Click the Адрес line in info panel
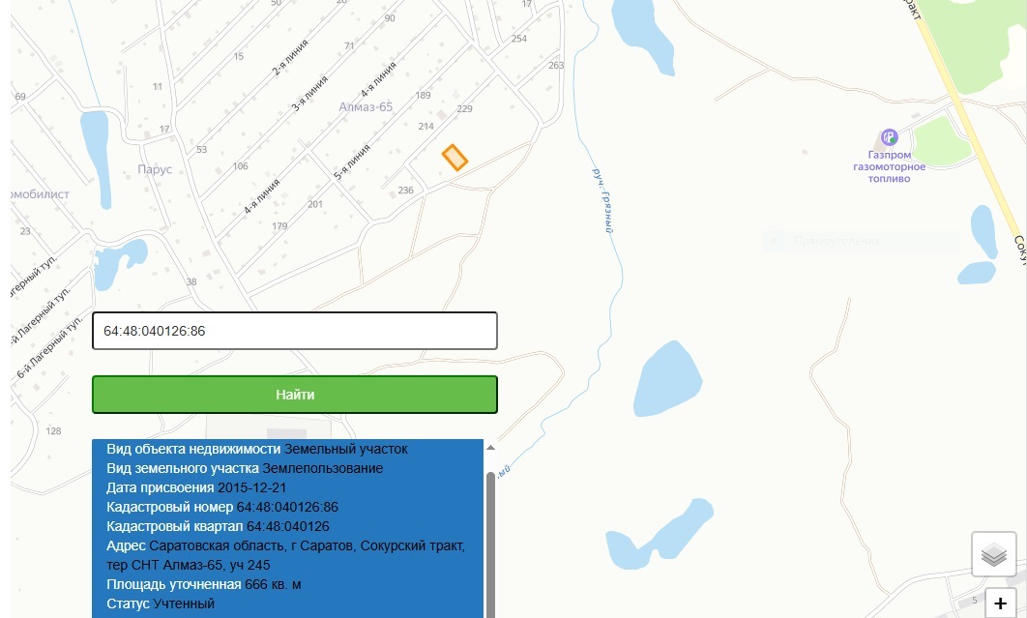1027x618 pixels. pyautogui.click(x=286, y=546)
